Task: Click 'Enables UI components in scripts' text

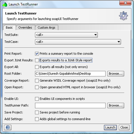Action: [62, 99]
